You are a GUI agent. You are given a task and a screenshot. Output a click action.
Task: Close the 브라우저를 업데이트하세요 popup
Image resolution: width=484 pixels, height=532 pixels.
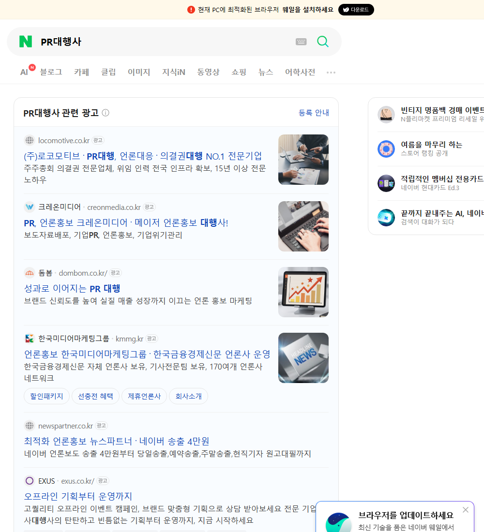tap(465, 510)
